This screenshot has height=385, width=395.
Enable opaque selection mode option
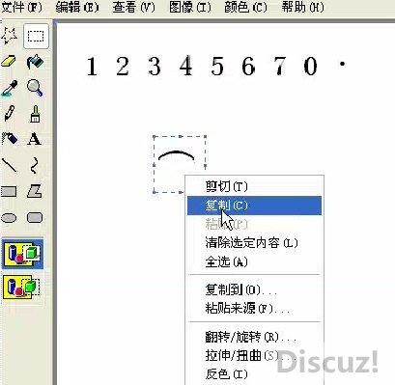[22, 254]
